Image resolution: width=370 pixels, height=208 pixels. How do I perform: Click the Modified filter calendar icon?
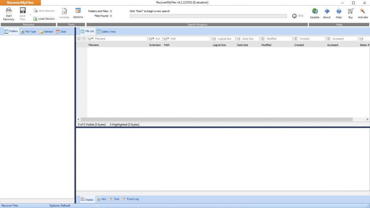263,38
